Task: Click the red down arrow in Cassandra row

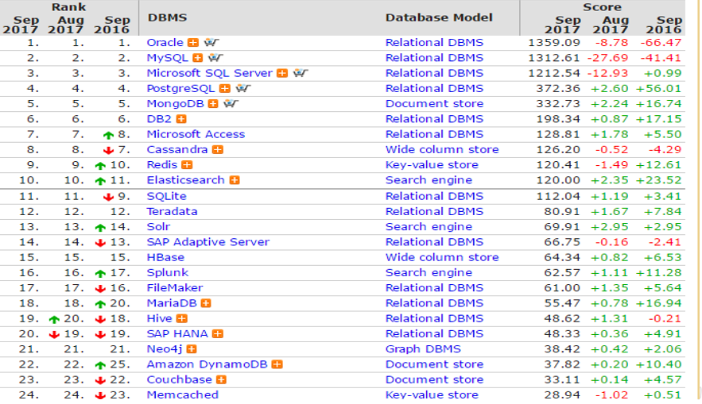Action: pyautogui.click(x=108, y=150)
